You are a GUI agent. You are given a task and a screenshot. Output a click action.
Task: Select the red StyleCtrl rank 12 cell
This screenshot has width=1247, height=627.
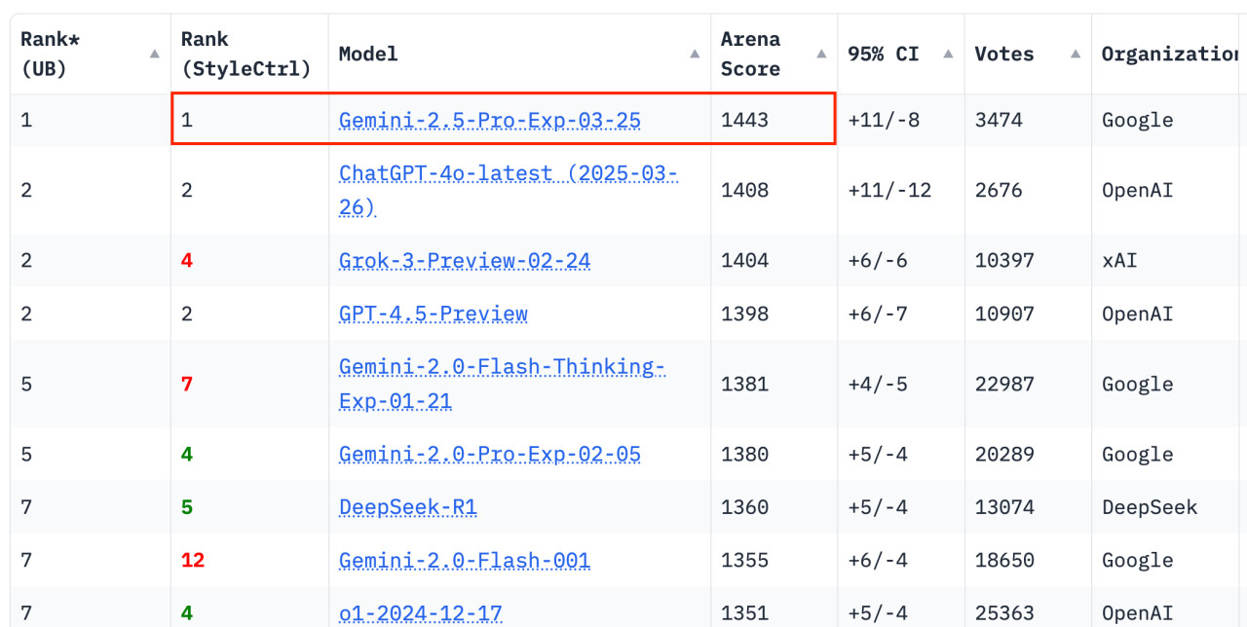193,561
